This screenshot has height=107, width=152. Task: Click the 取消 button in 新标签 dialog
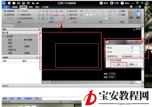click(x=132, y=64)
